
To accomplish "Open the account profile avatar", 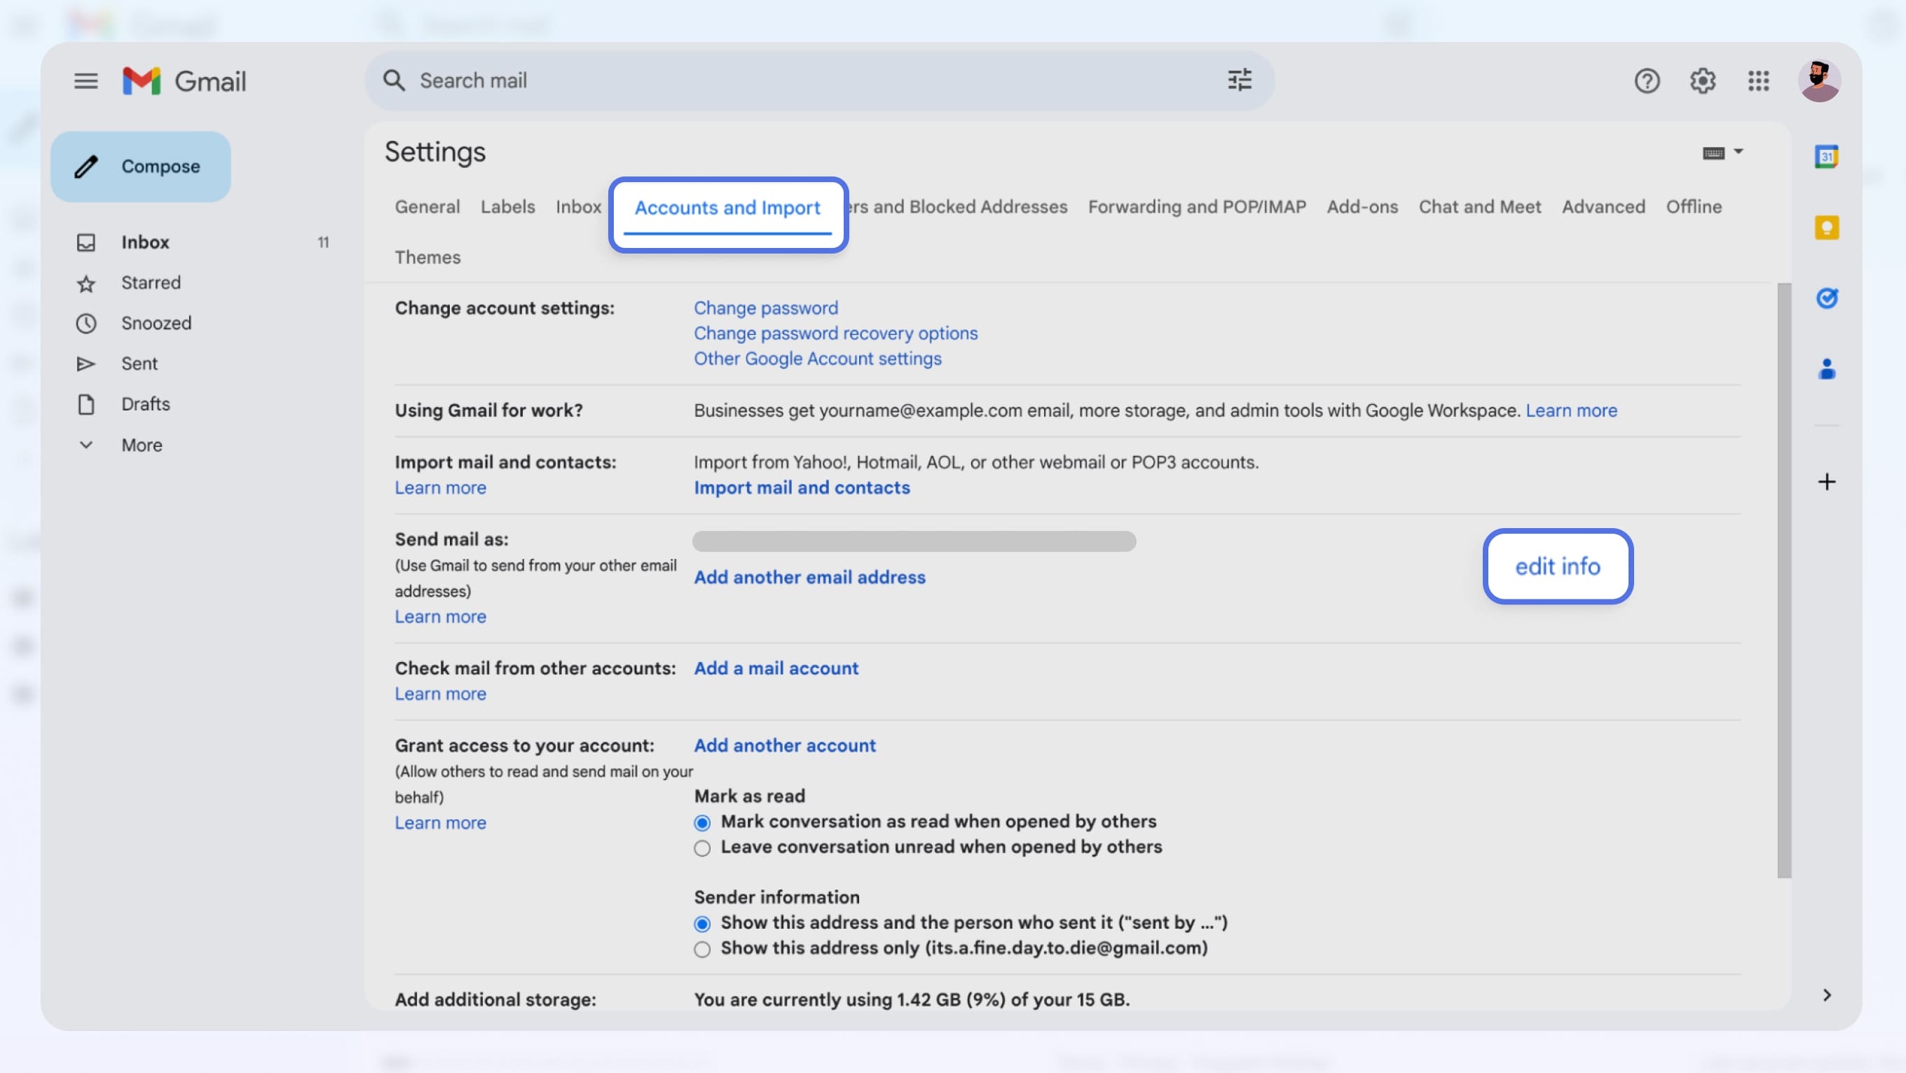I will tap(1819, 81).
